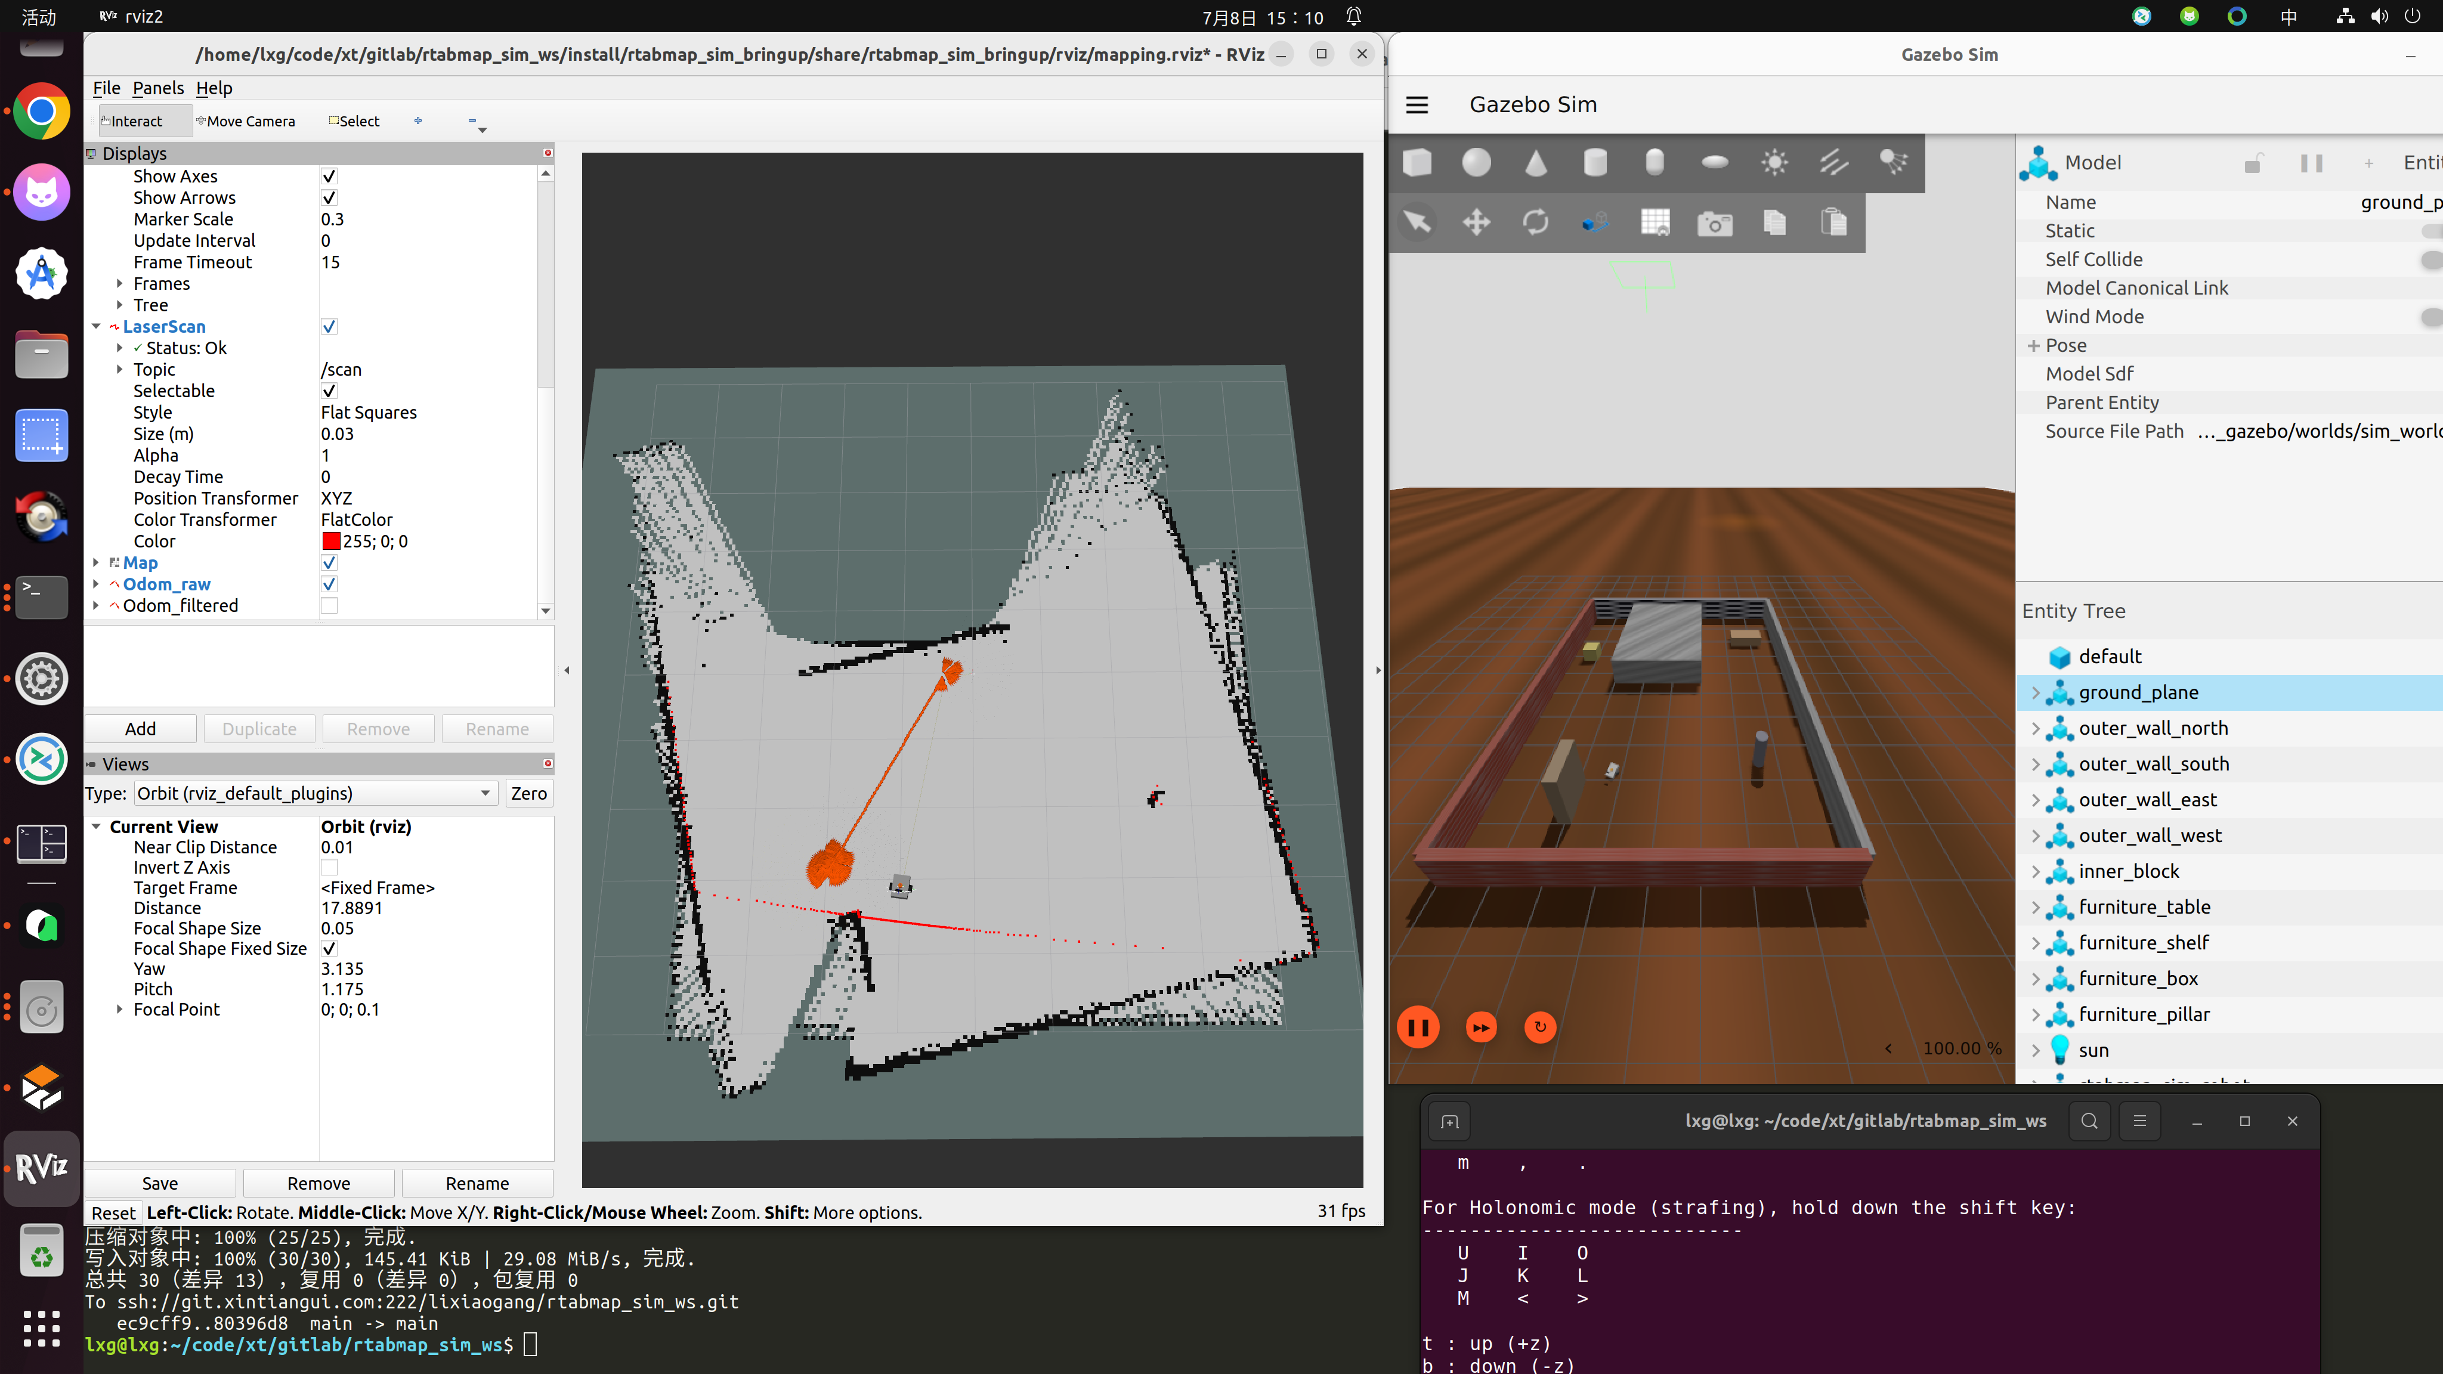Click the Remove button in Views panel
The width and height of the screenshot is (2443, 1374).
(x=318, y=1183)
